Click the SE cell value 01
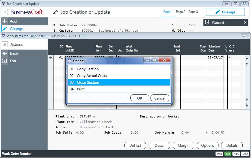Image resolution: width=251 pixels, height=158 pixels. tap(61, 57)
